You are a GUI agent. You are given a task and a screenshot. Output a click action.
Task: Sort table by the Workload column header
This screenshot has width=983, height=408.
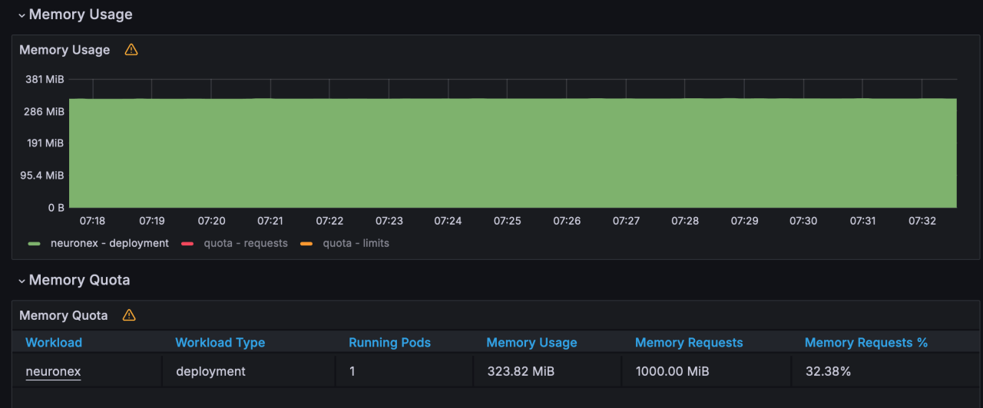[54, 343]
